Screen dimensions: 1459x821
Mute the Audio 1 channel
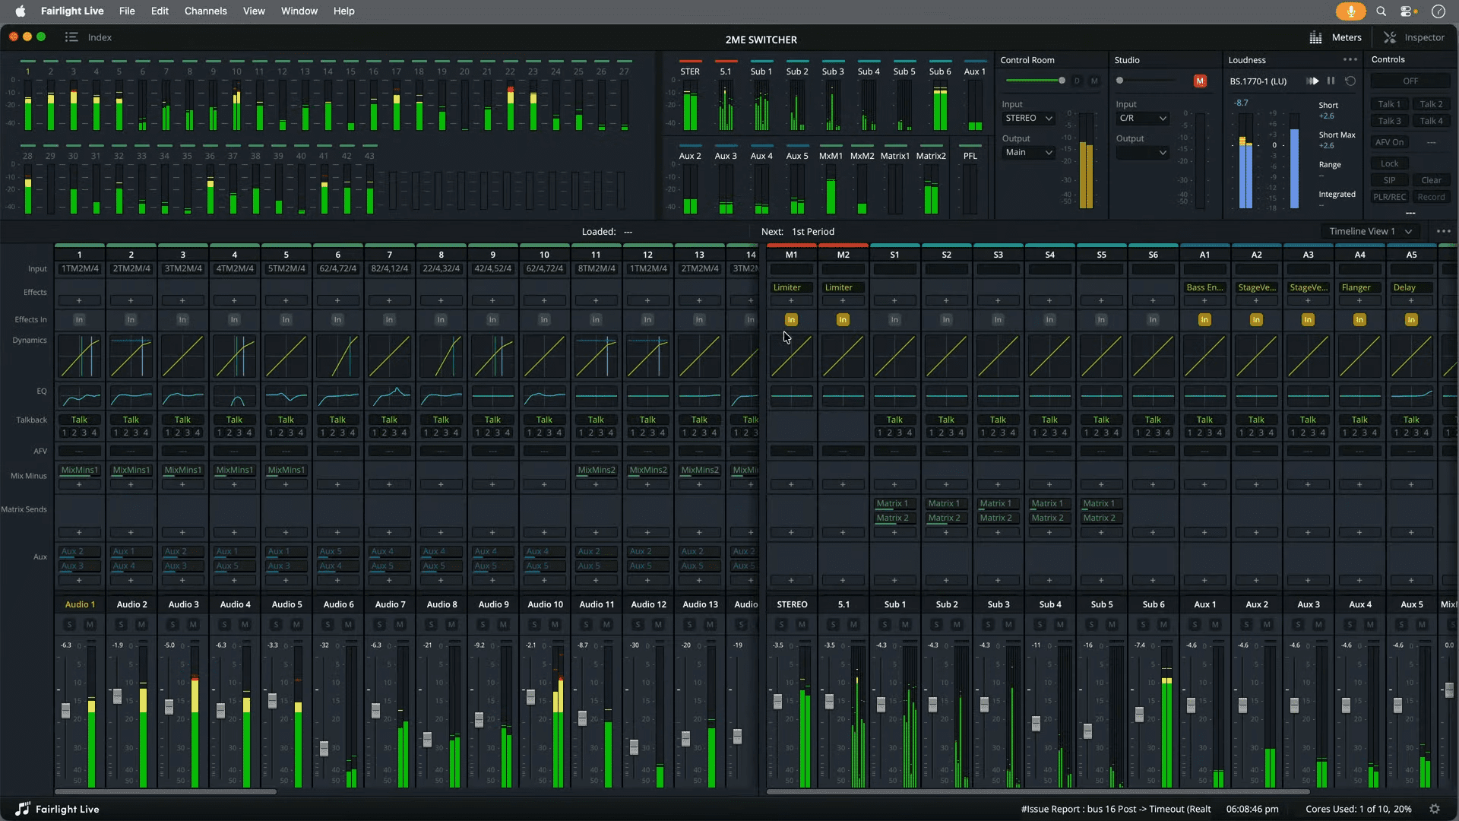tap(90, 625)
